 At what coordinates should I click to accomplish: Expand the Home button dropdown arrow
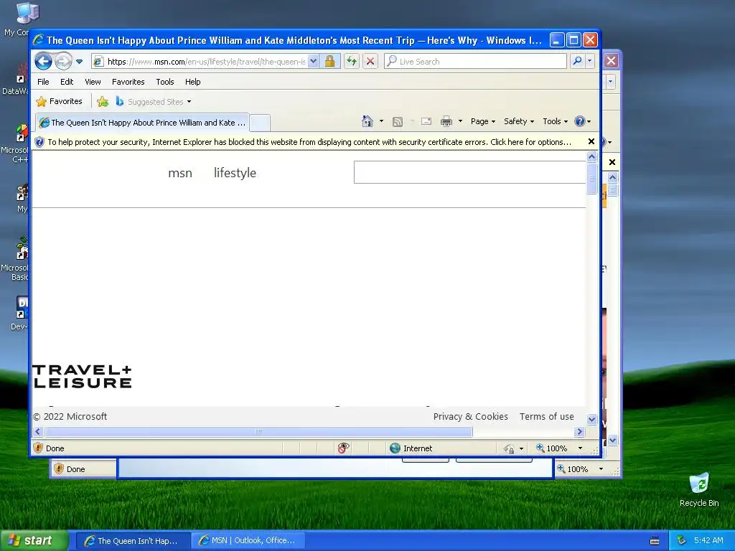382,121
